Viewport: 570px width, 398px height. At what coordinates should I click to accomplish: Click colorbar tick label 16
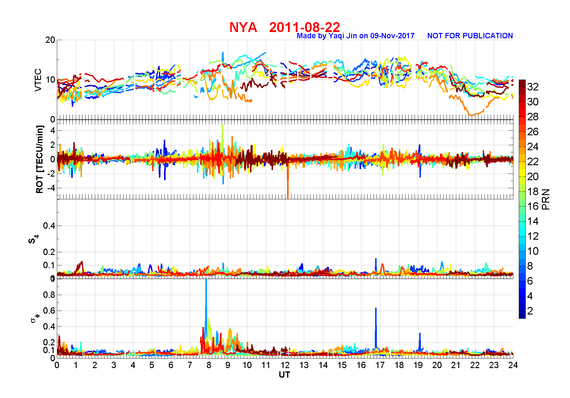tap(533, 206)
